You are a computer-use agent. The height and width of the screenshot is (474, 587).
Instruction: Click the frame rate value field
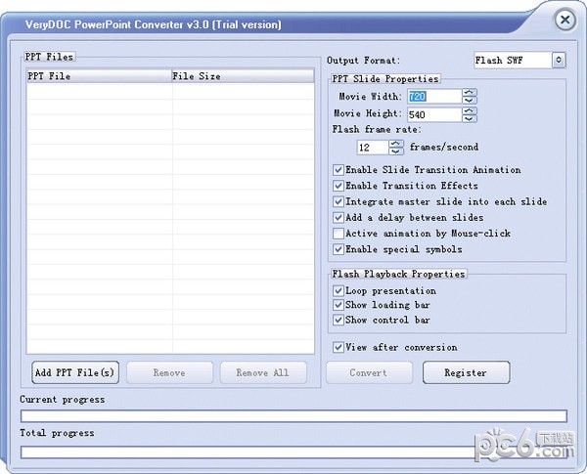(x=372, y=148)
